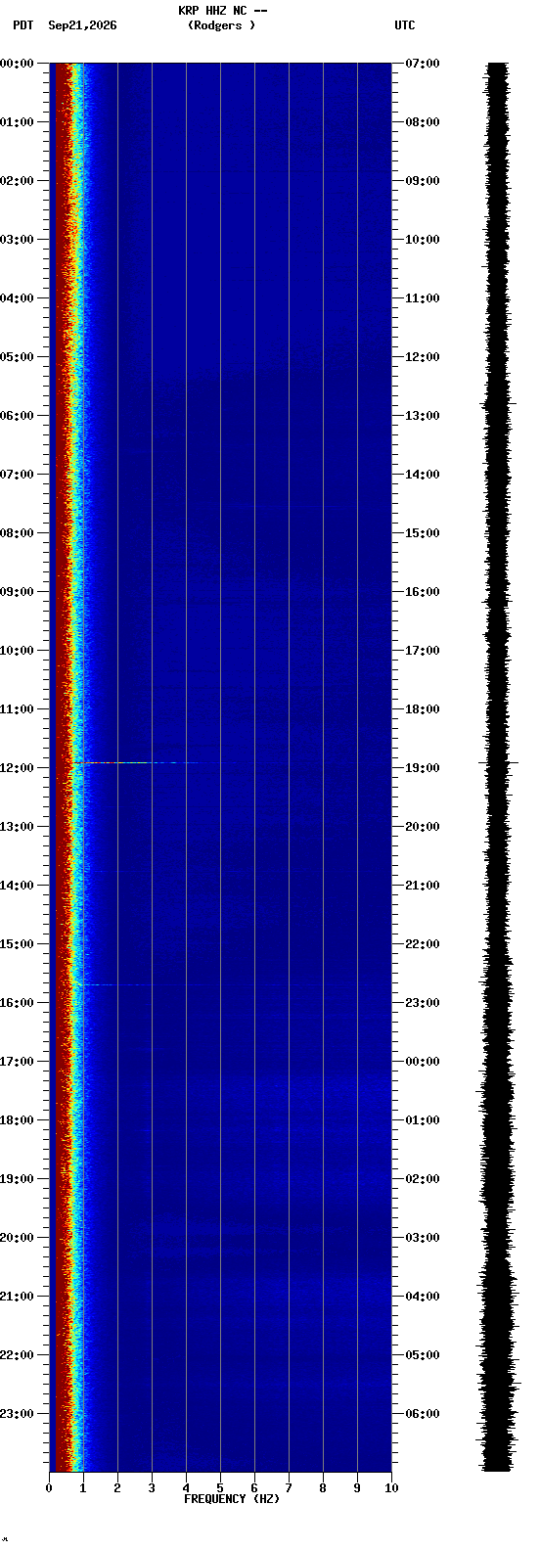Screen dimensions: 540x1550
Task: Click the 00:00 PDT time label
Action: [x=17, y=64]
